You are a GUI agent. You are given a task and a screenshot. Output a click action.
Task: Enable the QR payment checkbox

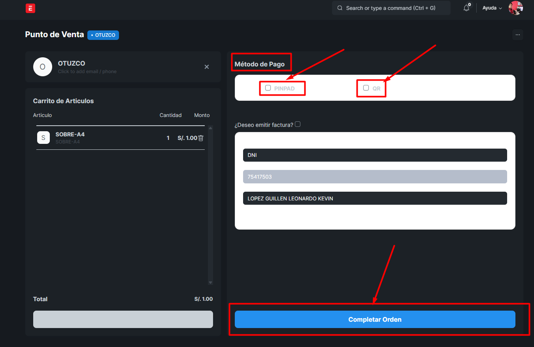point(366,88)
